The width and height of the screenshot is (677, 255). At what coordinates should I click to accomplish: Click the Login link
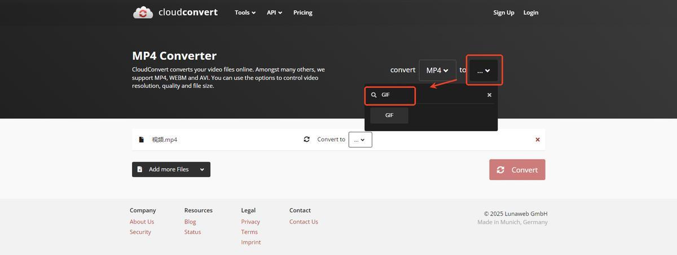pos(530,12)
